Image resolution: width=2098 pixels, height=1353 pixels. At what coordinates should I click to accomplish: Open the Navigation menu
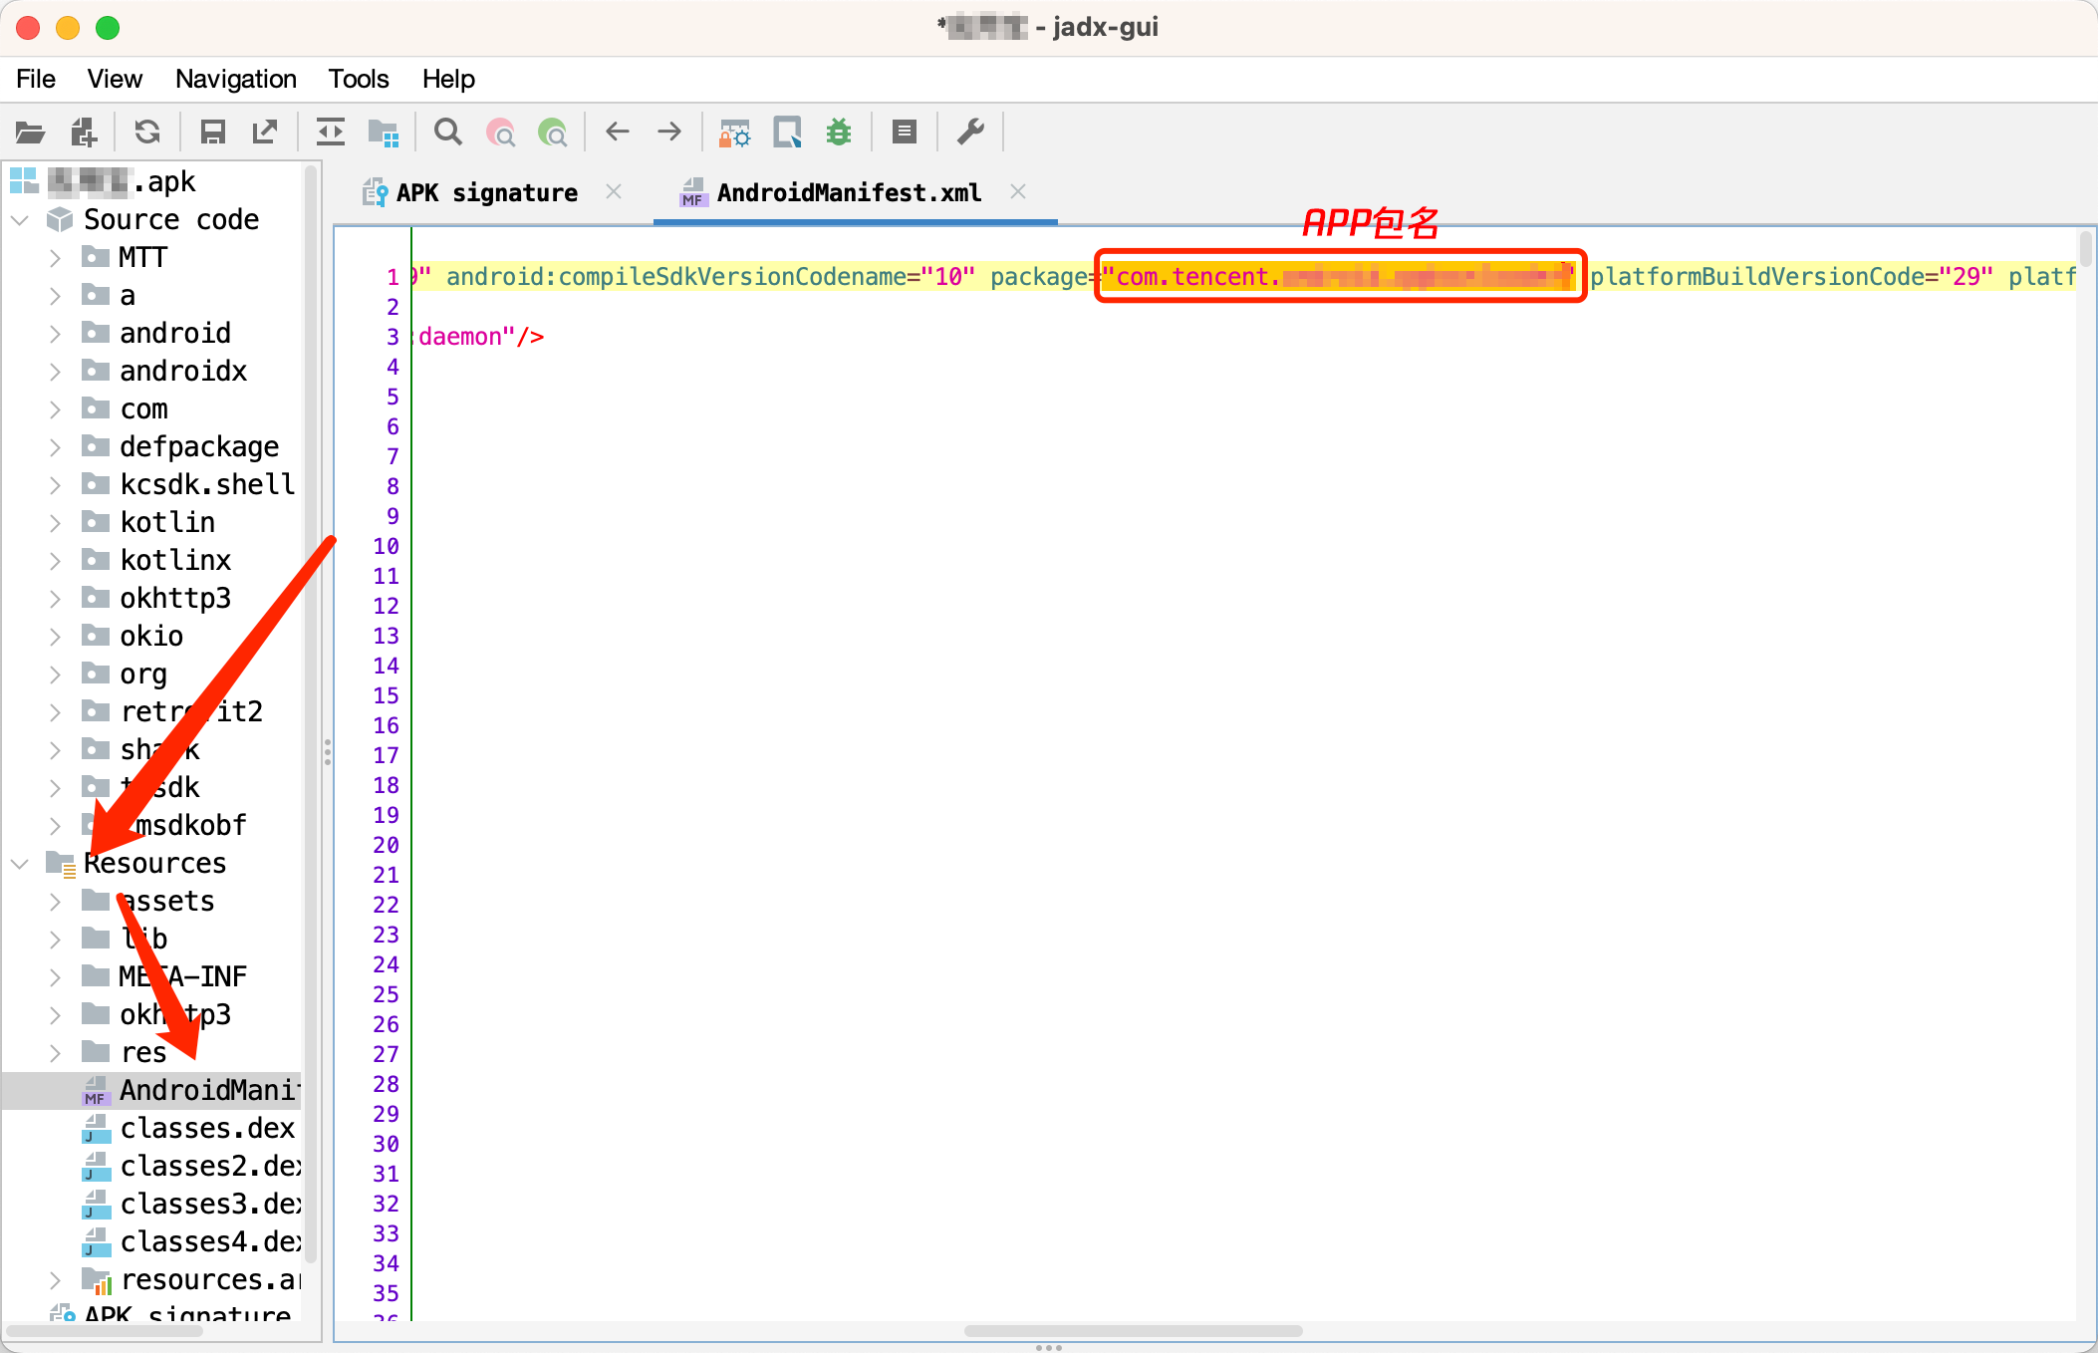tap(235, 79)
